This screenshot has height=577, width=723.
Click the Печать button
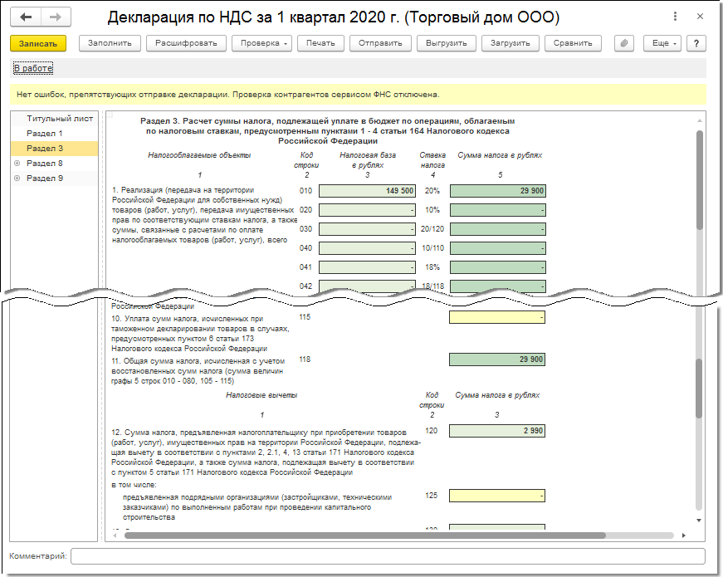coord(320,43)
